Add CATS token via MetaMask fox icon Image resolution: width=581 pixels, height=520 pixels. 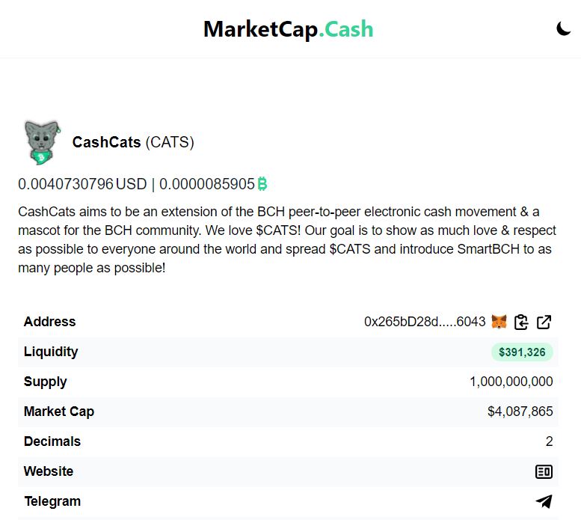point(499,322)
